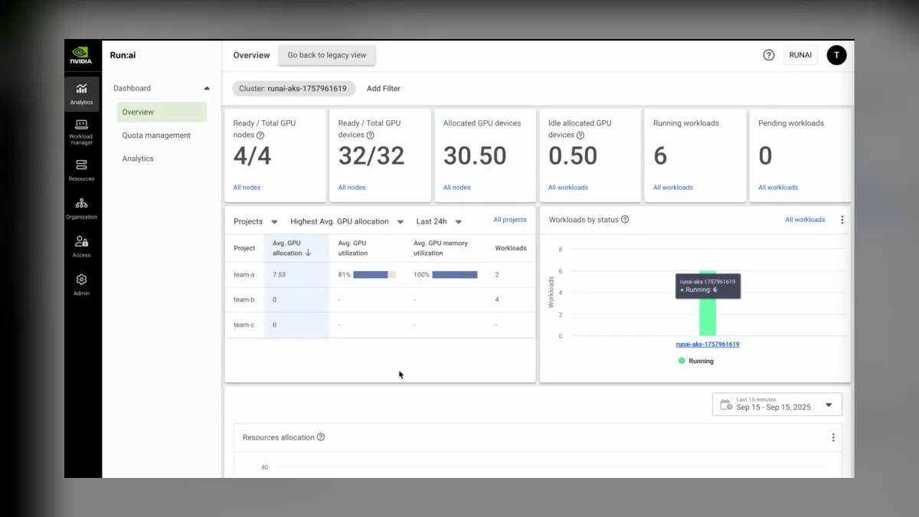Viewport: 919px width, 517px height.
Task: Toggle the Running legend item
Action: tap(695, 361)
